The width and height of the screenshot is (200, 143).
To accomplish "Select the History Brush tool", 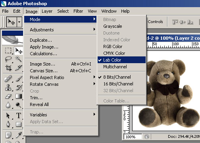I will [x=19, y=87].
